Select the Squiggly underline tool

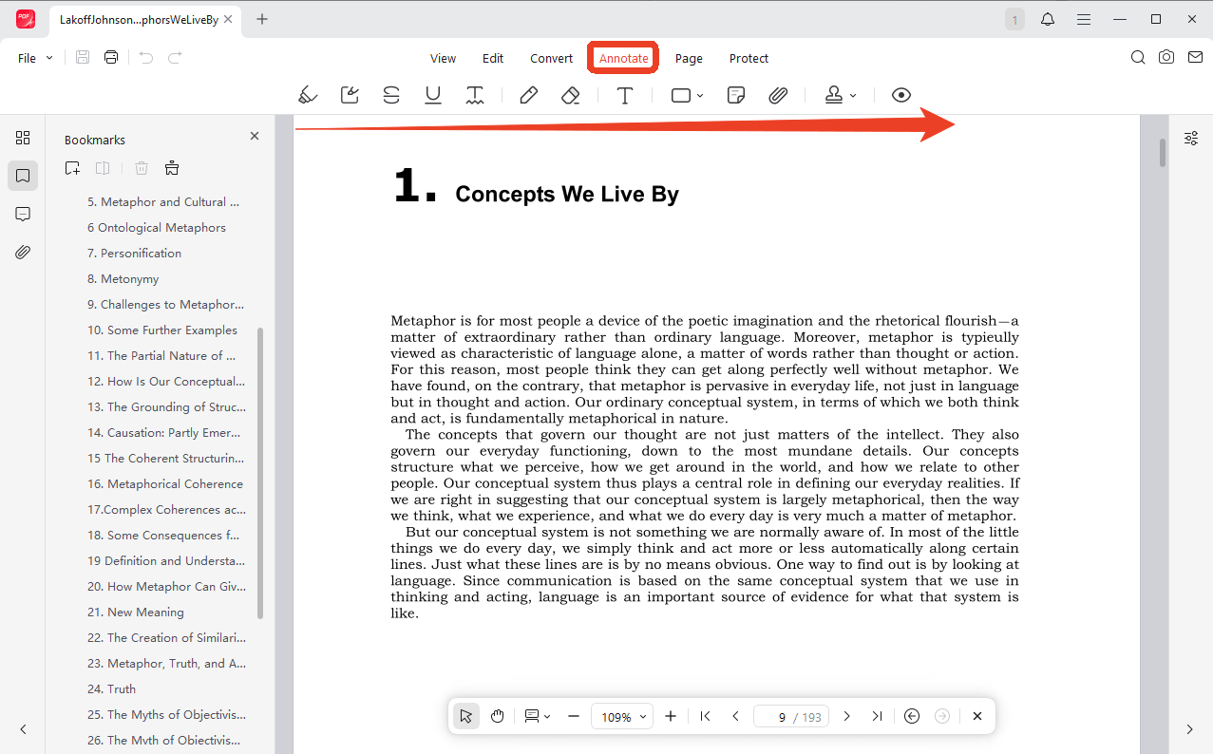click(x=475, y=95)
